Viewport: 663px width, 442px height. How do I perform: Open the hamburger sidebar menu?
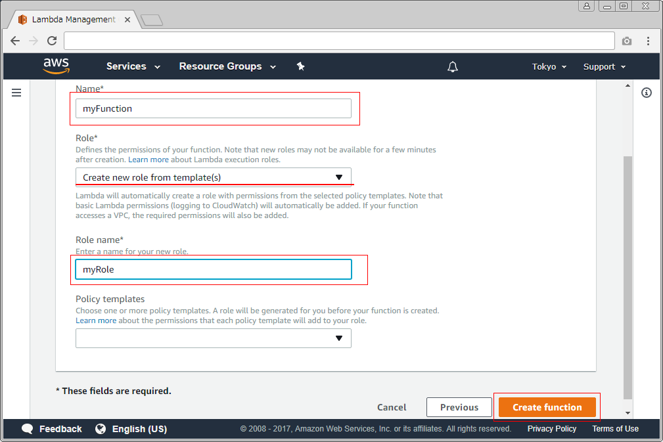click(16, 93)
